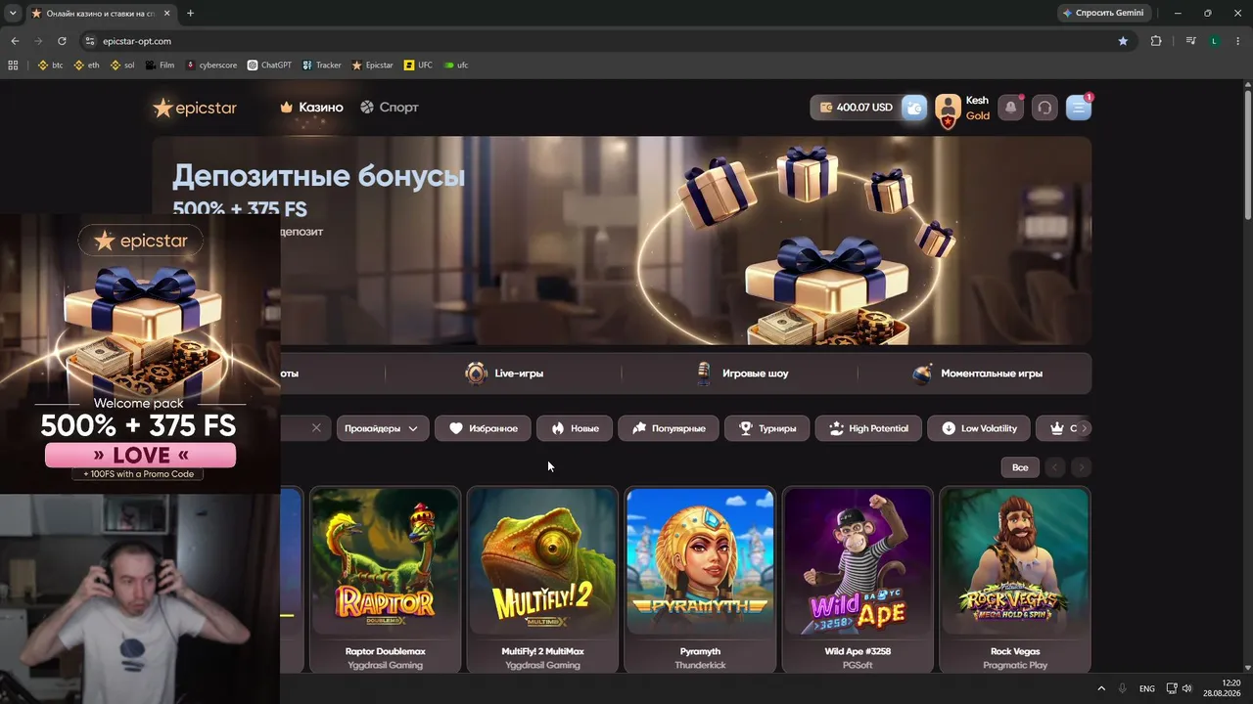Show next game filter chips
The image size is (1253, 704).
click(x=1084, y=428)
